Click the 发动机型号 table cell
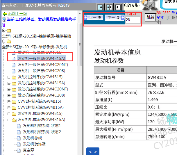 tap(120, 77)
